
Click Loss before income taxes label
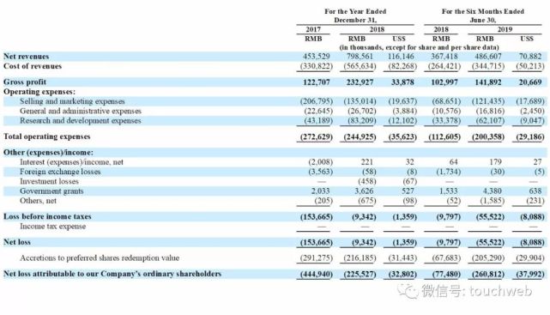47,216
